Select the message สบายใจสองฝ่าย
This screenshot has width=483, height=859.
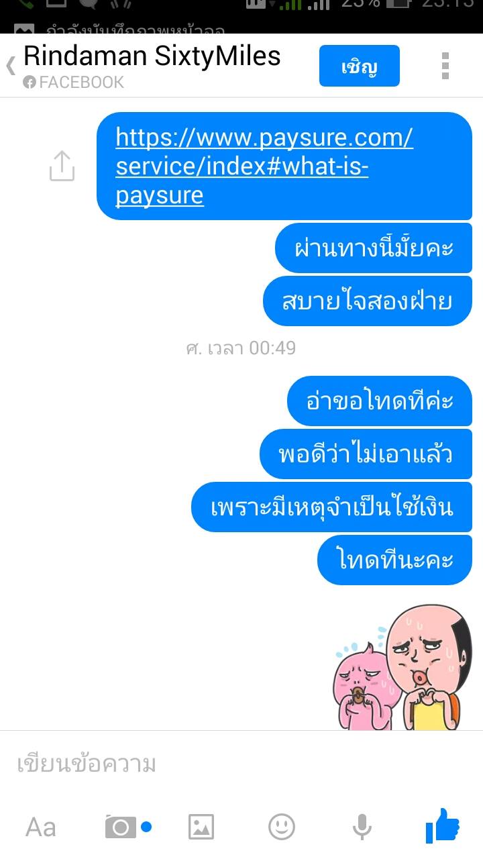[x=368, y=301]
